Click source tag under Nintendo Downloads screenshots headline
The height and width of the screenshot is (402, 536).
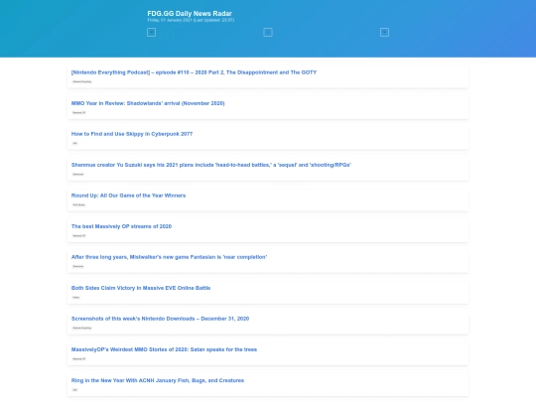[x=82, y=328]
